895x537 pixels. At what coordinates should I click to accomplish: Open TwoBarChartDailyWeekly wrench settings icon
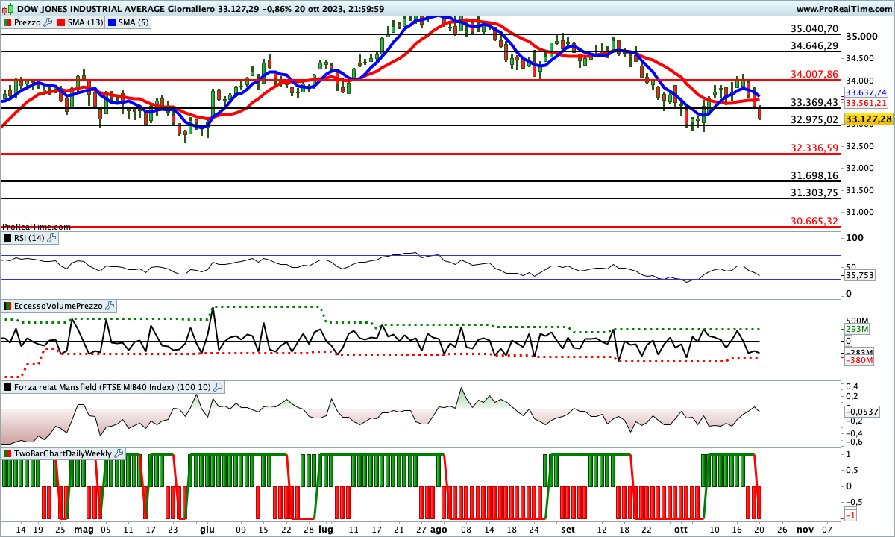coord(119,453)
